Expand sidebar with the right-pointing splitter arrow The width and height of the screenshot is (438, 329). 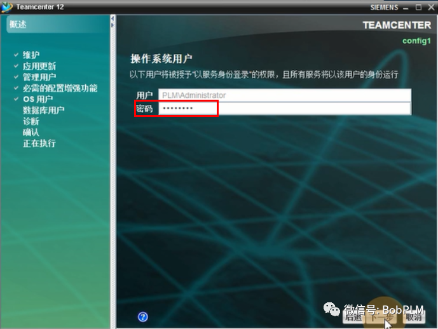coord(113,25)
